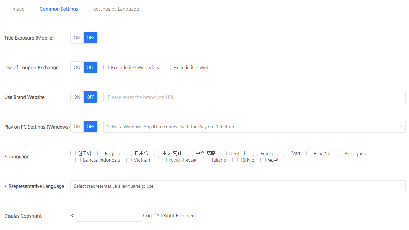Set Title Exposure (Mobile) to OFF
This screenshot has height=230, width=409.
click(90, 38)
